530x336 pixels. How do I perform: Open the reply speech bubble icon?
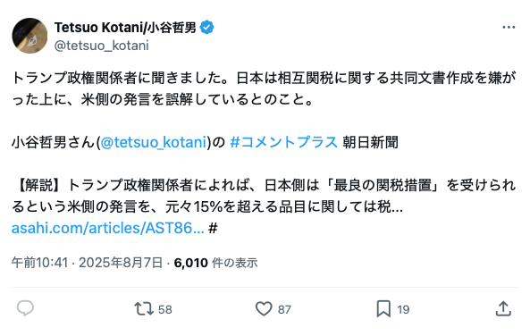tap(25, 308)
